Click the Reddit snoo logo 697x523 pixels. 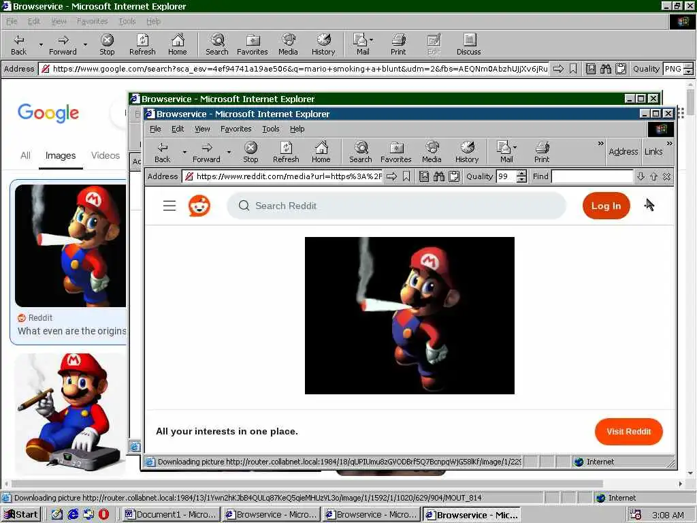pos(199,206)
